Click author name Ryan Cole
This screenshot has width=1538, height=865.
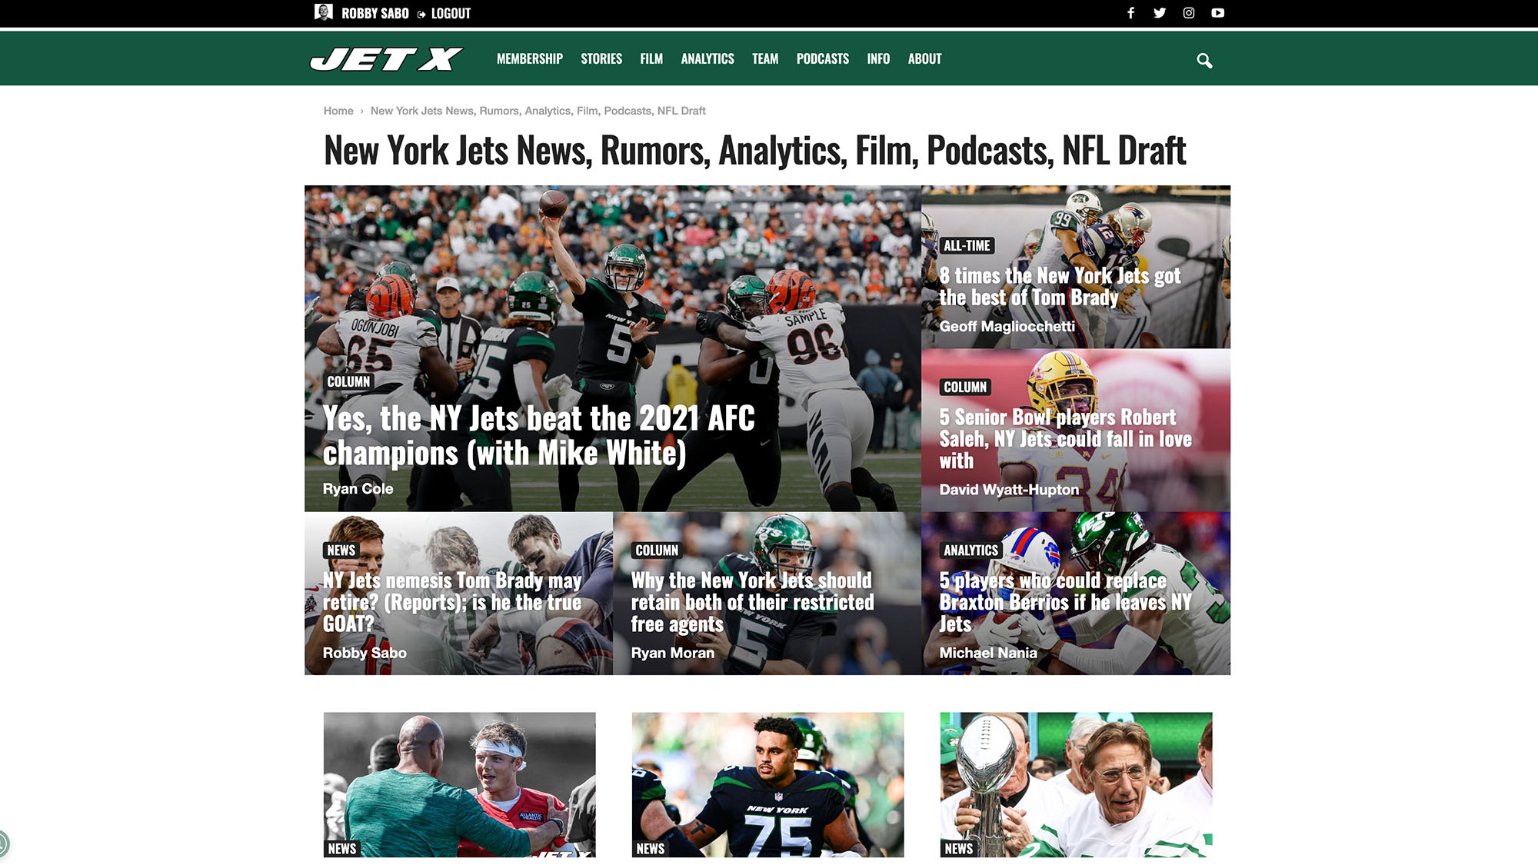pyautogui.click(x=358, y=489)
